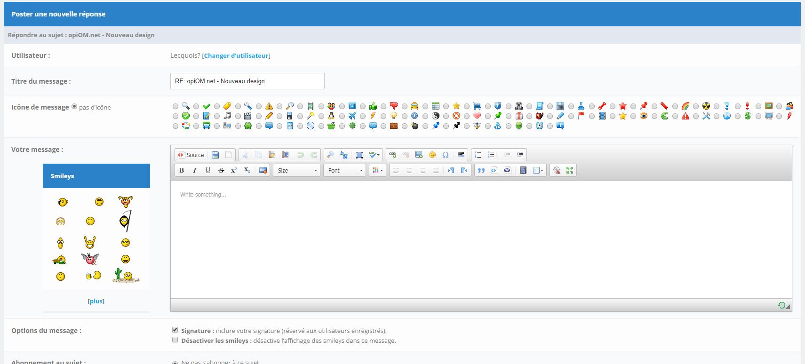Center-align text in the editor
The height and width of the screenshot is (364, 805).
[409, 170]
